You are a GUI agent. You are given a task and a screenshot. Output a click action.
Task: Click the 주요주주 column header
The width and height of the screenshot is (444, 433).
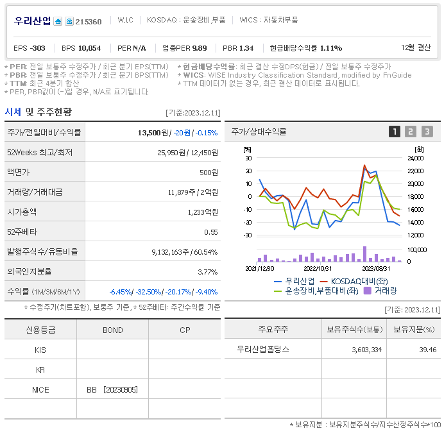[273, 329]
